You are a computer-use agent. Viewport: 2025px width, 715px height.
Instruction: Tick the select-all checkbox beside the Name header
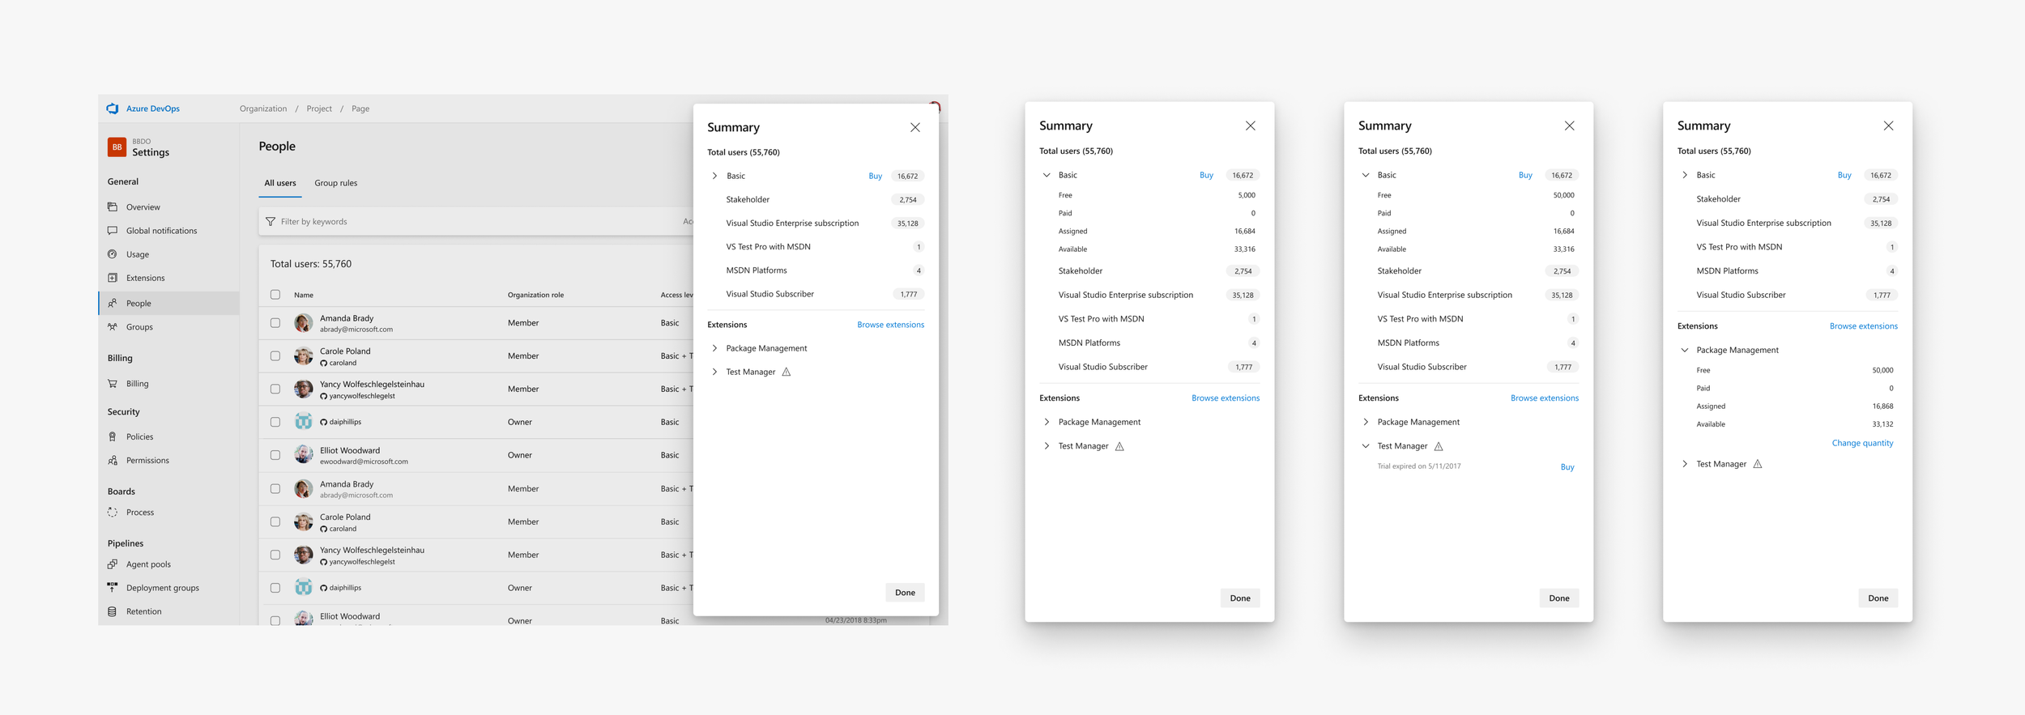click(275, 295)
